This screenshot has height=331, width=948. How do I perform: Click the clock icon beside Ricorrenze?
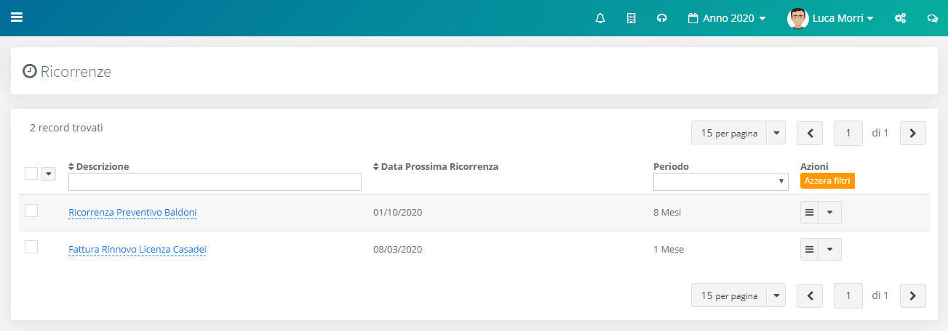[x=30, y=71]
